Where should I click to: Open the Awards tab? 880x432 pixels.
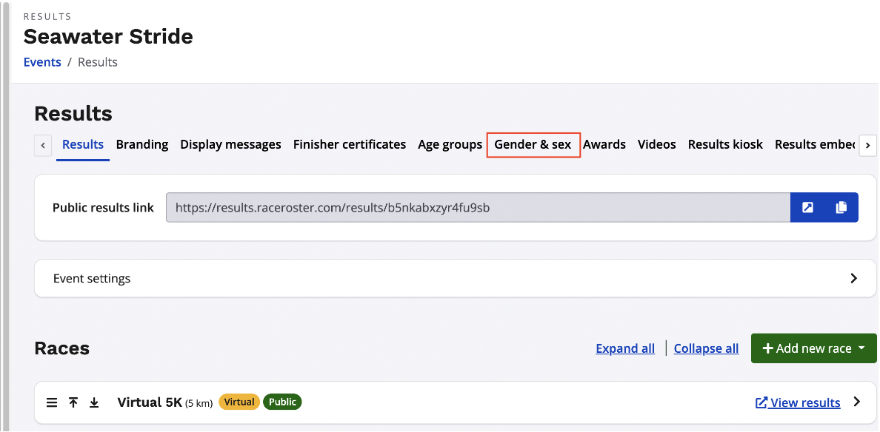(604, 144)
